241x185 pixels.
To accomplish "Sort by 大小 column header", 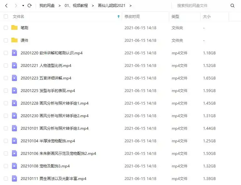I will point(207,16).
